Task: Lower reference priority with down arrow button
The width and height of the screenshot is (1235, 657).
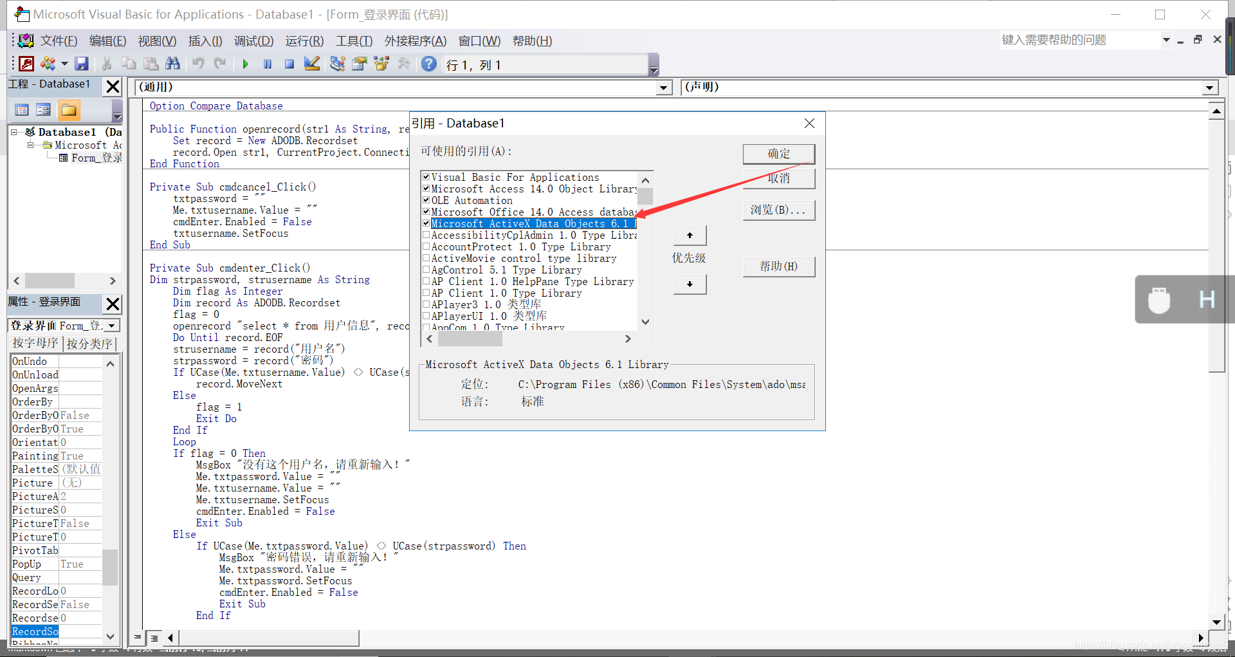Action: [690, 284]
